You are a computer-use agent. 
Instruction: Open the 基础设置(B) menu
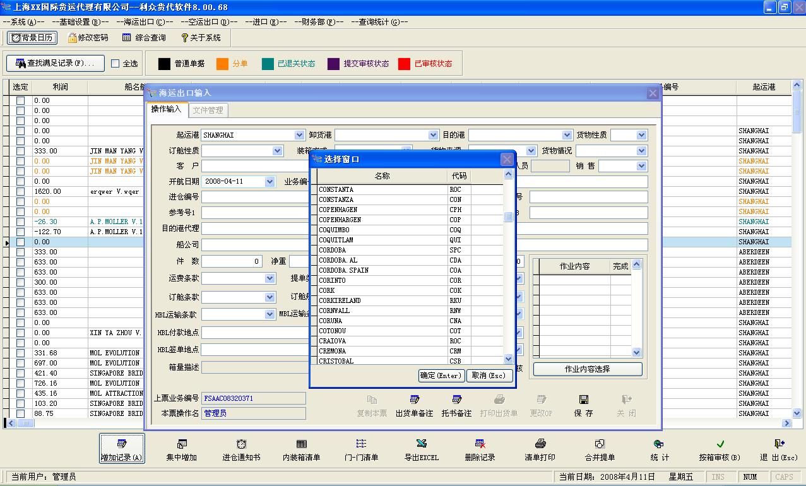pos(80,22)
